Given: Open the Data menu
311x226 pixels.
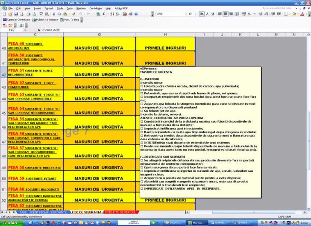Looking at the screenshot, I should point(69,9).
